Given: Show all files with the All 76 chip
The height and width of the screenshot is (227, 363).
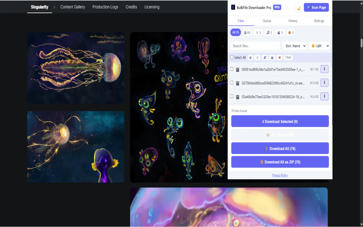Looking at the screenshot, I should (x=236, y=33).
